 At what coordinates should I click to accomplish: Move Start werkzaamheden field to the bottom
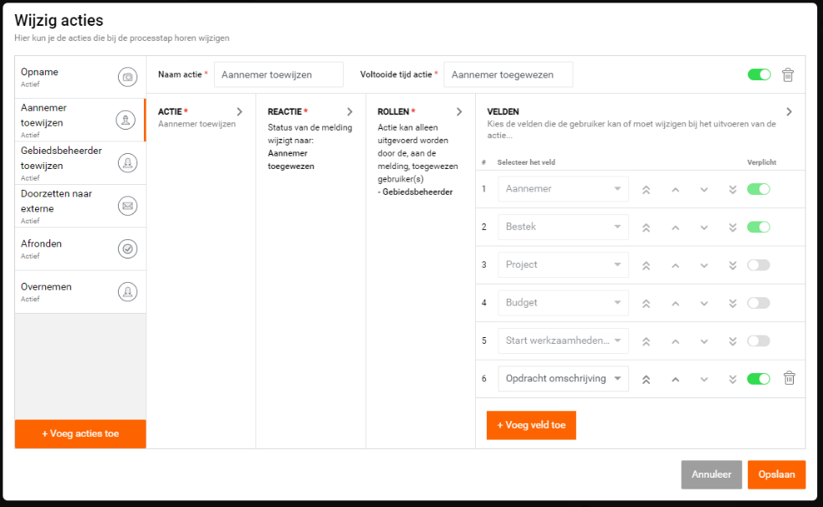(733, 341)
